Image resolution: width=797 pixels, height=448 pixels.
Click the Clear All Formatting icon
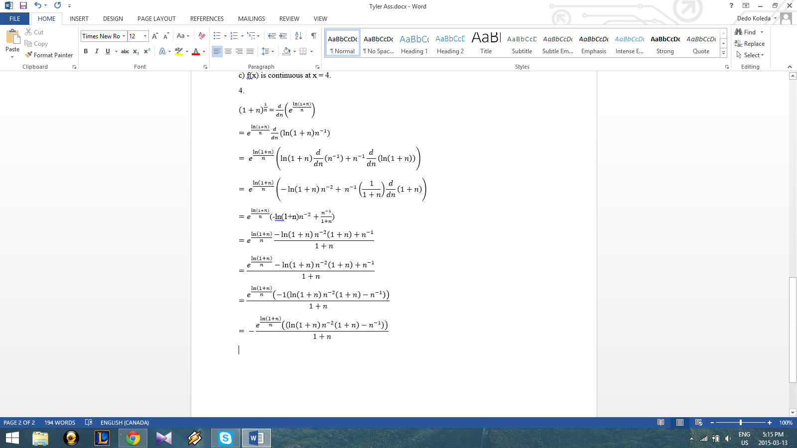[202, 36]
